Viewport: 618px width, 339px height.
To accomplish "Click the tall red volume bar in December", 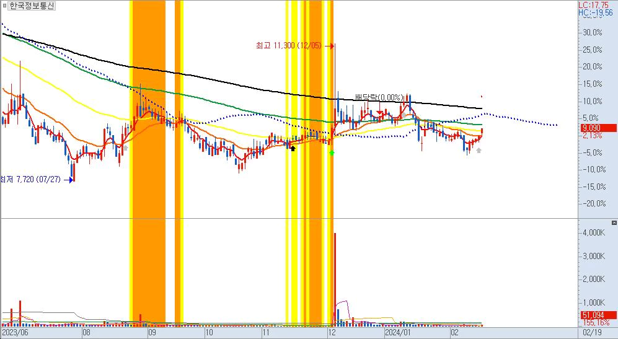I will [335, 280].
